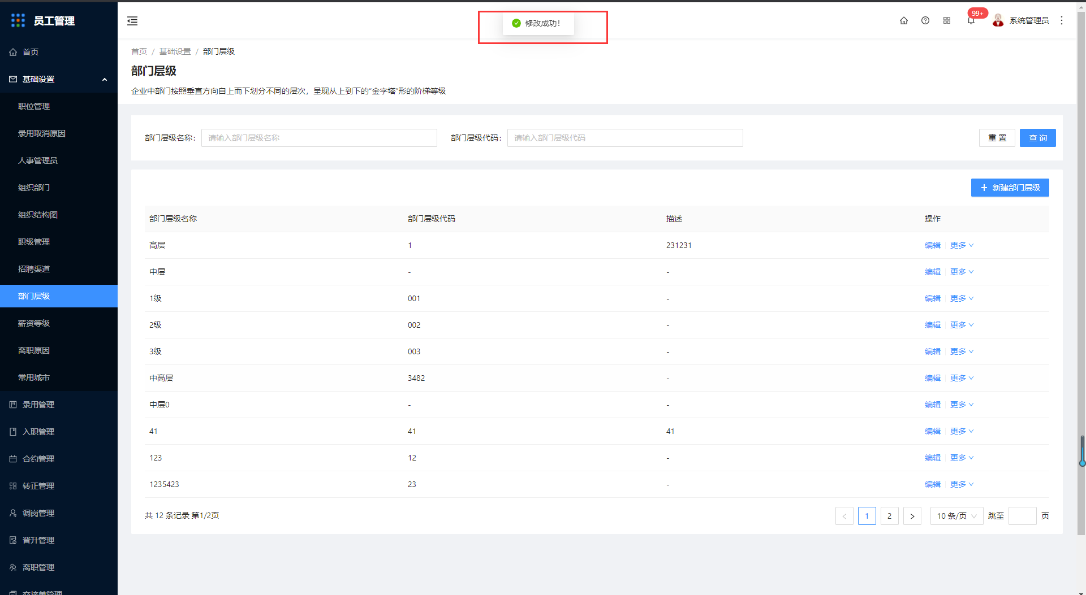Focus the 部门层级代码 search field
Screen dimensions: 1086x595
coord(625,138)
